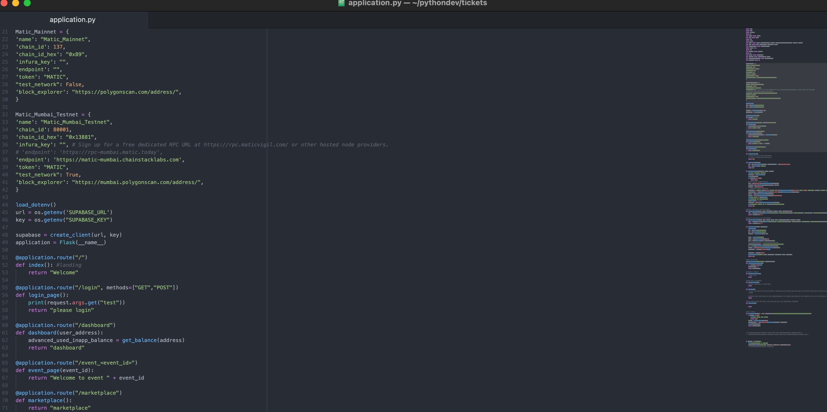Click get_balance(address) call on line 62

coord(153,340)
